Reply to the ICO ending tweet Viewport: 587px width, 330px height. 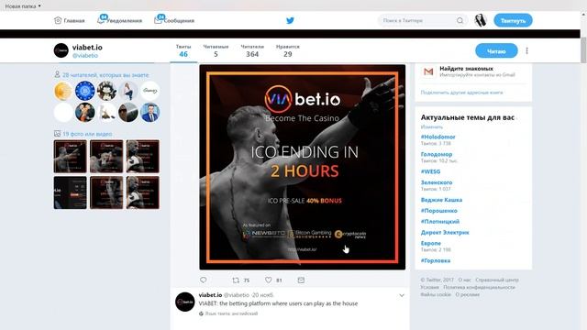click(x=204, y=280)
